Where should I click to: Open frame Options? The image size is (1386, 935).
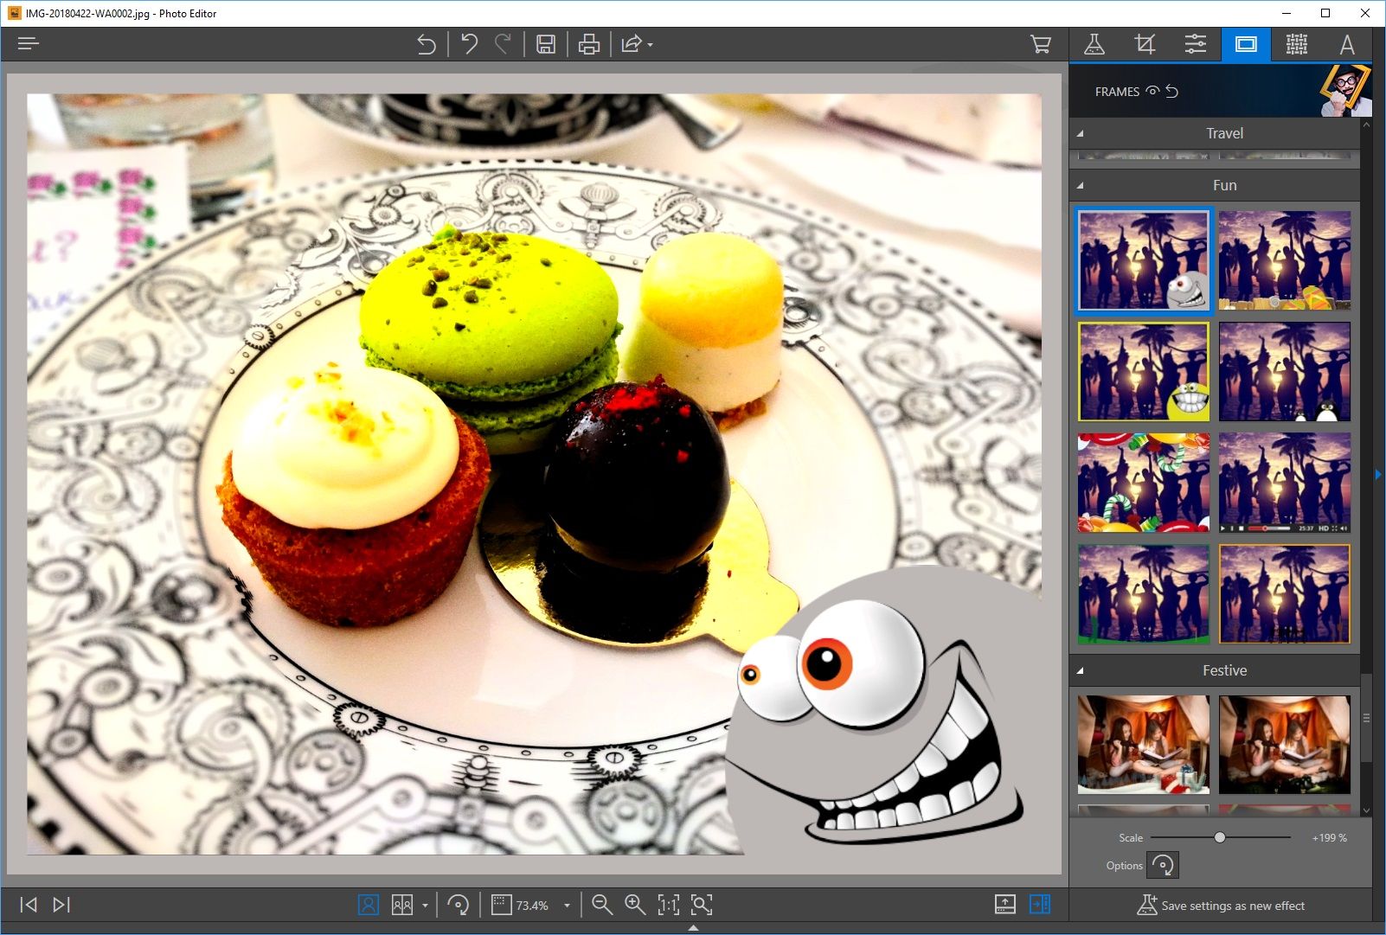[1164, 865]
